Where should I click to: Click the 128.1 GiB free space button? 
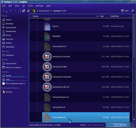point(120,125)
